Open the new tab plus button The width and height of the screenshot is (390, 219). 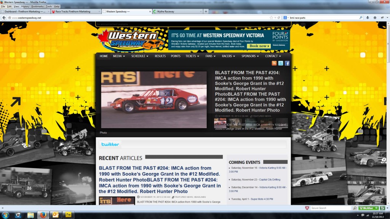pos(206,11)
